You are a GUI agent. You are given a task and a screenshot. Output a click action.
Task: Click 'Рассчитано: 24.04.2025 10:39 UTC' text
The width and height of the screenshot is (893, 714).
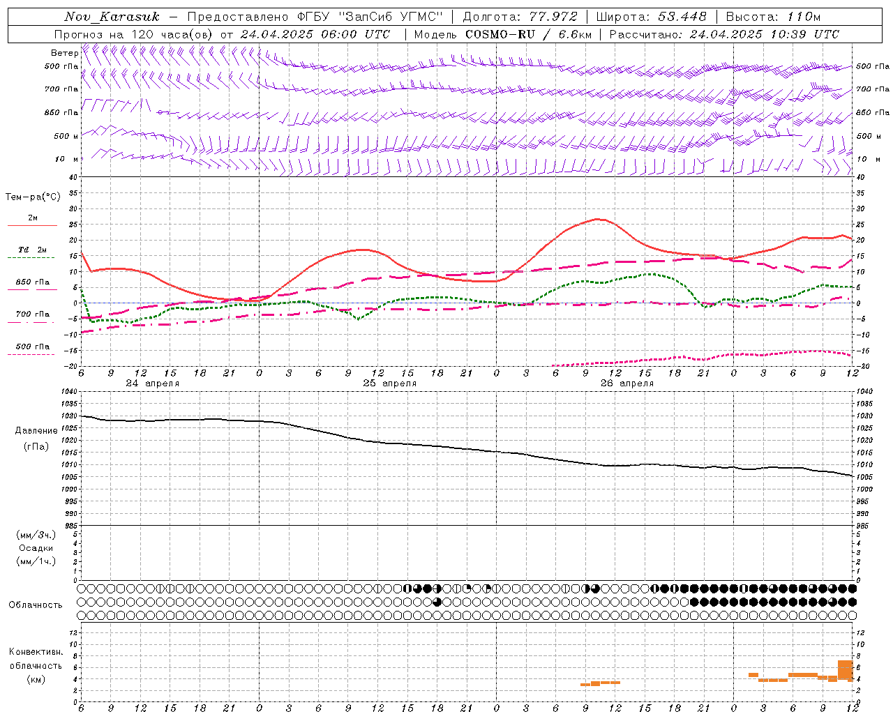tap(724, 34)
